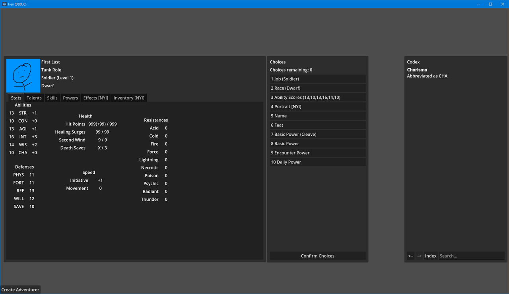This screenshot has width=509, height=294.
Task: Open choice 3 Ability Scores
Action: [318, 97]
